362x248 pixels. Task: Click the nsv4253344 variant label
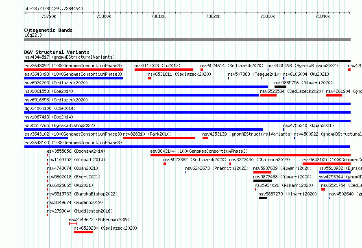[x=340, y=177]
